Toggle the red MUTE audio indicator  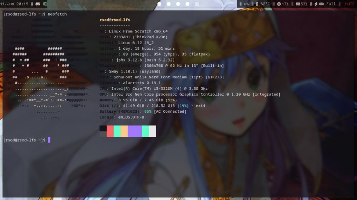click(350, 4)
